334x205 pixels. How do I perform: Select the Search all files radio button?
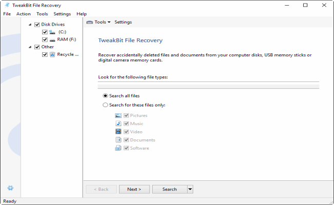point(105,96)
